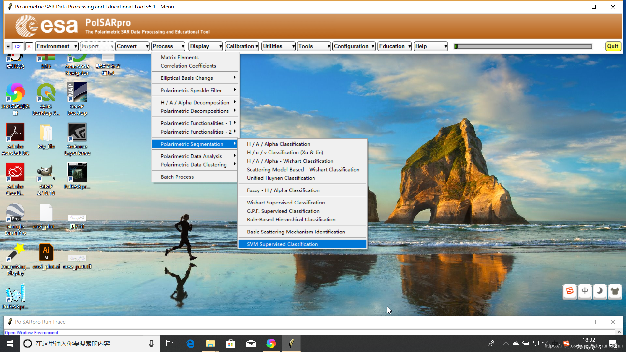Click the Batch Process menu item
The height and width of the screenshot is (352, 626).
(177, 176)
